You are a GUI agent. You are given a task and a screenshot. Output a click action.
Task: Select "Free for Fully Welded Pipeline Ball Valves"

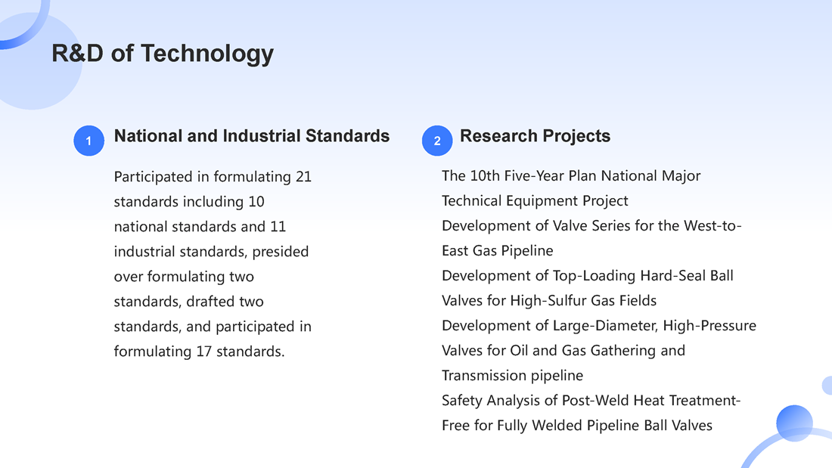[x=576, y=426]
